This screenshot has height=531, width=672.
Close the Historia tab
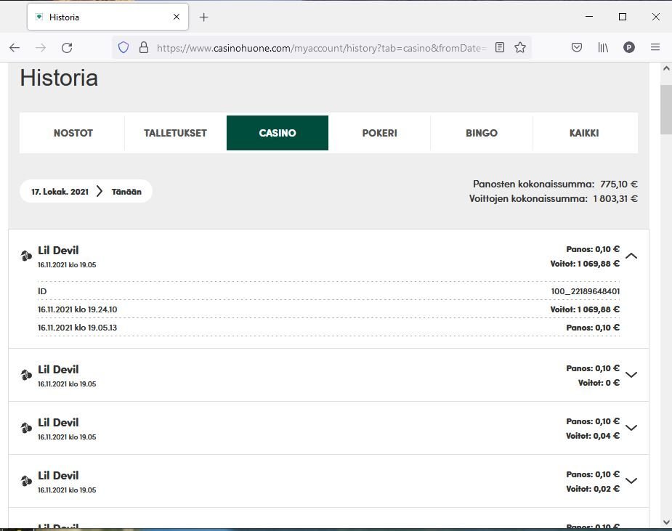pyautogui.click(x=177, y=17)
